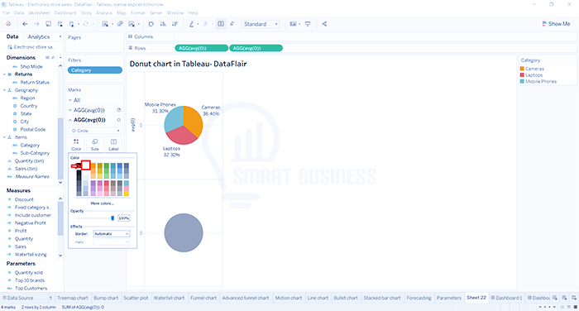Add new data source from toolbar icon
The height and width of the screenshot is (311, 579).
[60, 24]
